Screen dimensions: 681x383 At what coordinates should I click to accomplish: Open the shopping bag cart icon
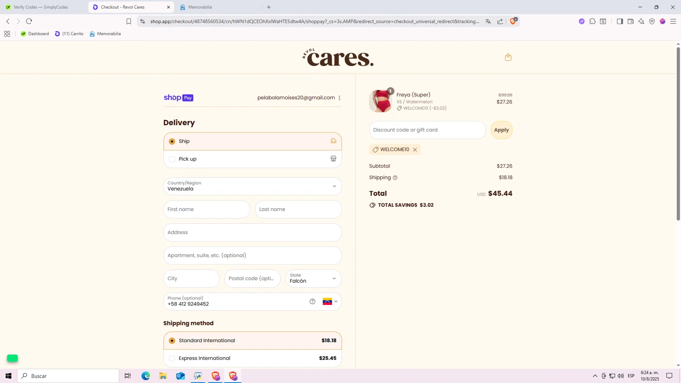508,57
